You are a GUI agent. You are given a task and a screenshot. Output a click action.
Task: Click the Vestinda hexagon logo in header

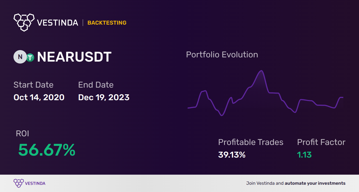24,22
